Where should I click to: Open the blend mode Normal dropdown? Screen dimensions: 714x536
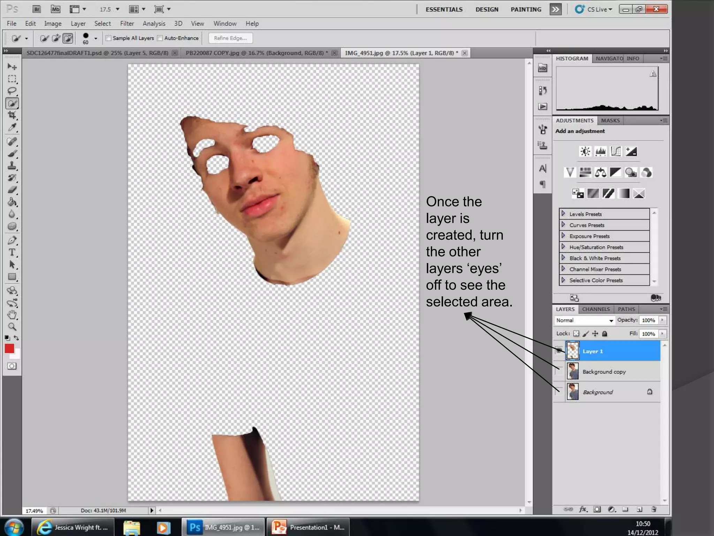[584, 320]
